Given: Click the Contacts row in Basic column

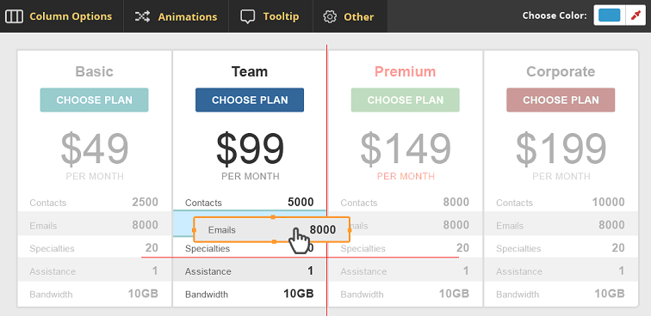Looking at the screenshot, I should pyautogui.click(x=94, y=203).
